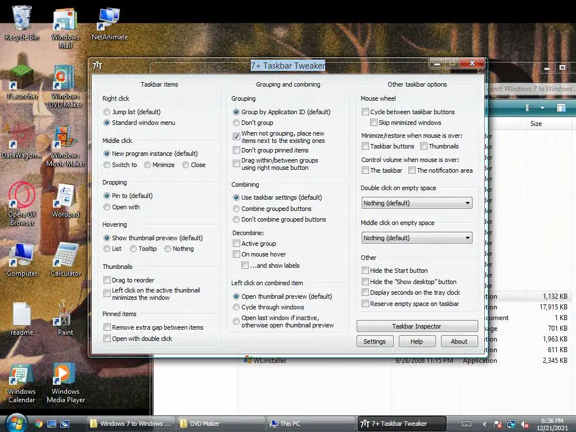The width and height of the screenshot is (576, 432).
Task: Open view options dropdown arrow in Explorer window
Action: pos(542,108)
